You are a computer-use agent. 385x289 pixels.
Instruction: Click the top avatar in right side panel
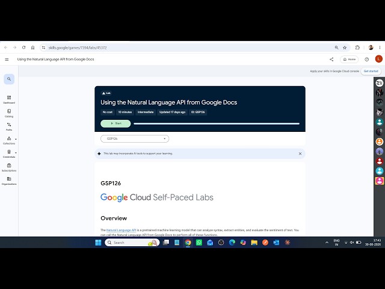380,83
